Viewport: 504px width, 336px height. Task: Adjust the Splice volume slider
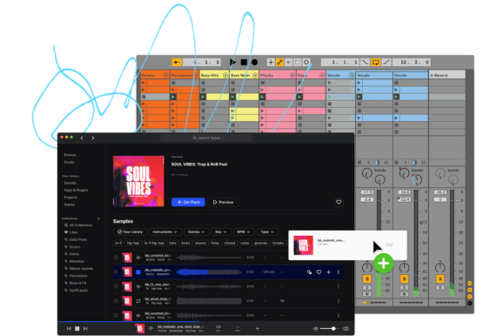point(328,328)
